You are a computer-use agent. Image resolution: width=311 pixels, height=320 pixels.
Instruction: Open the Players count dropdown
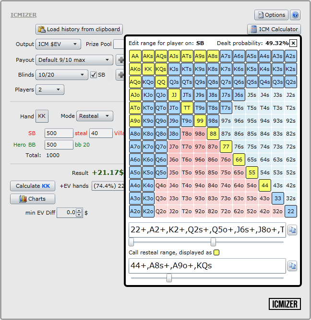[x=50, y=90]
